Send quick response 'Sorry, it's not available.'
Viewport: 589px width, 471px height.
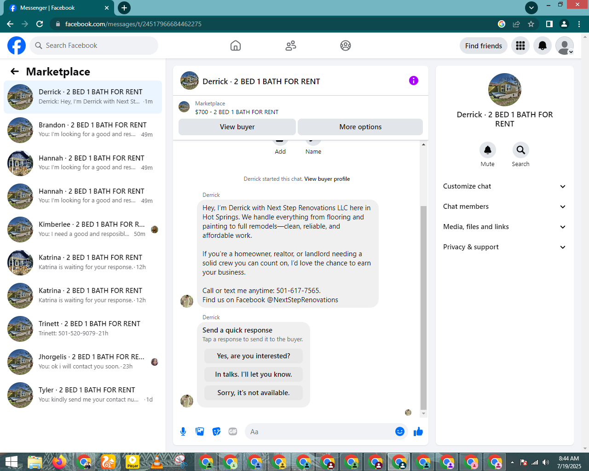[x=254, y=393]
